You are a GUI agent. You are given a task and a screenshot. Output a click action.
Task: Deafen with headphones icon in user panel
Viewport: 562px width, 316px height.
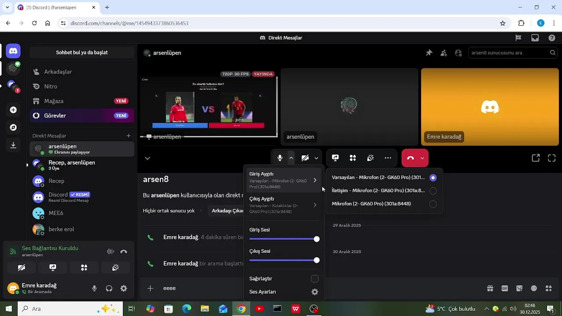(109, 288)
